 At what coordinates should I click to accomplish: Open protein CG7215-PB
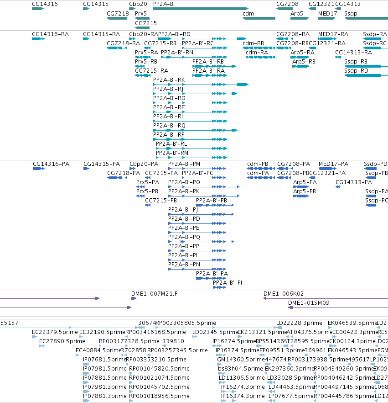click(148, 205)
